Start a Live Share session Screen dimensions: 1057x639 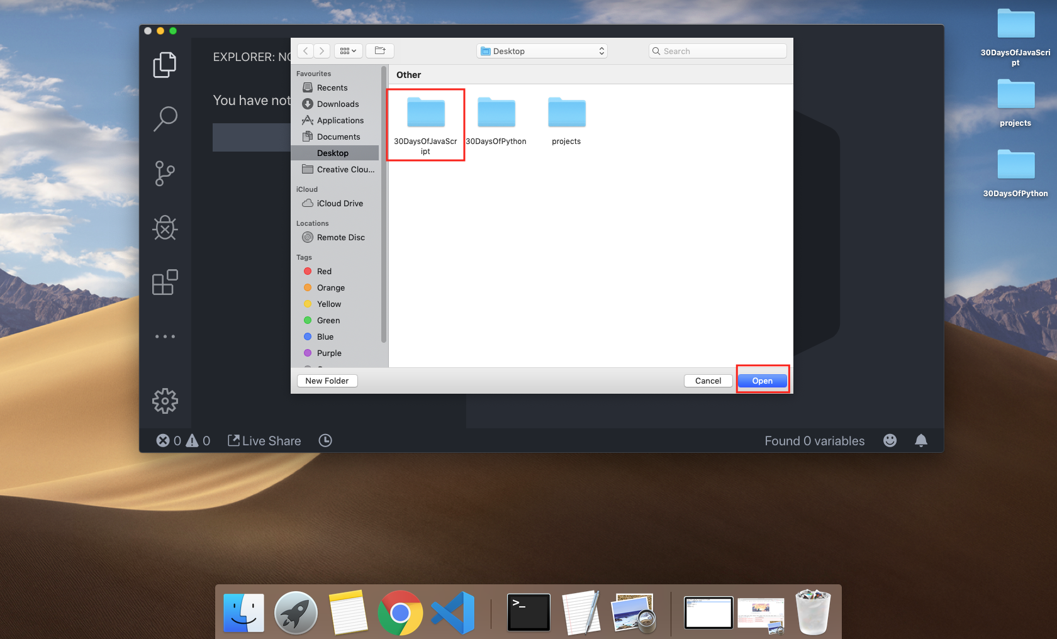pyautogui.click(x=264, y=440)
